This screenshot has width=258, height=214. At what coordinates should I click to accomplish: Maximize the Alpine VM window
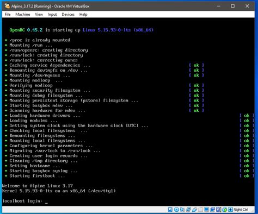[232, 6]
